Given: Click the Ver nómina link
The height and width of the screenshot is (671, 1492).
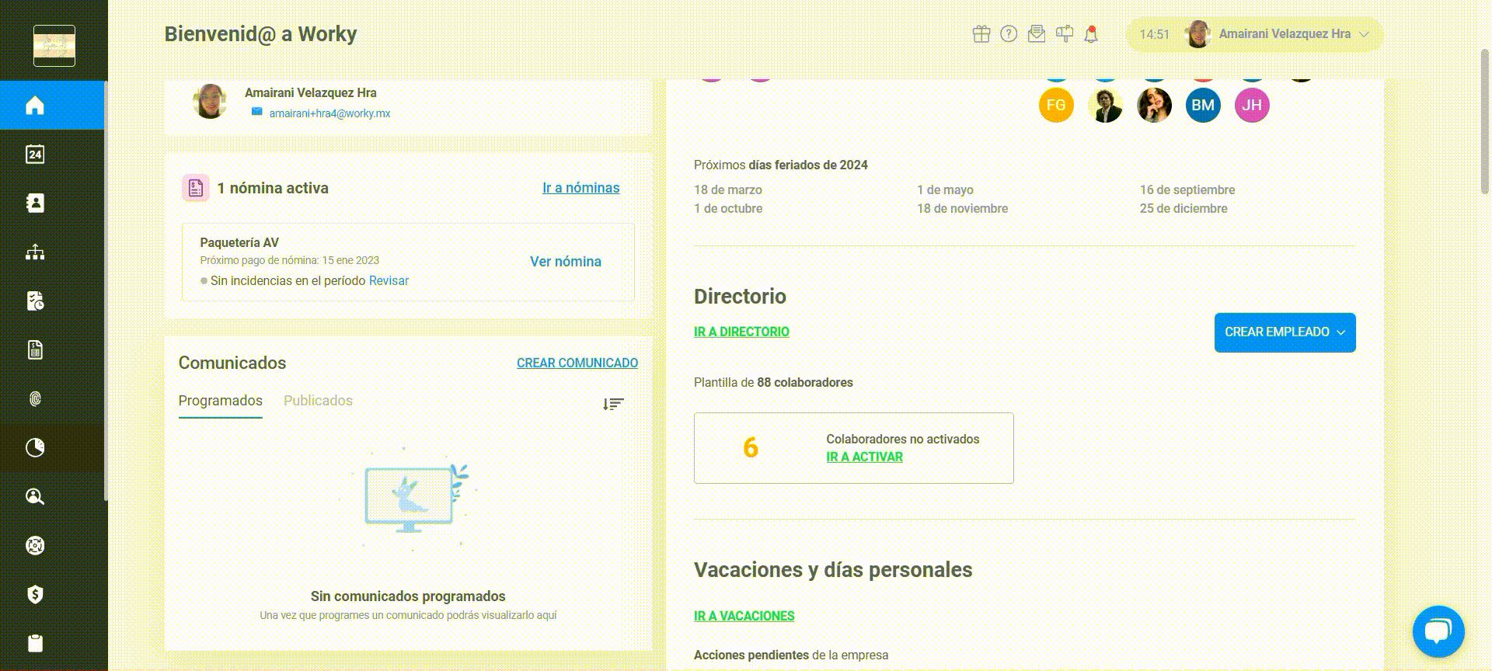Looking at the screenshot, I should 566,262.
